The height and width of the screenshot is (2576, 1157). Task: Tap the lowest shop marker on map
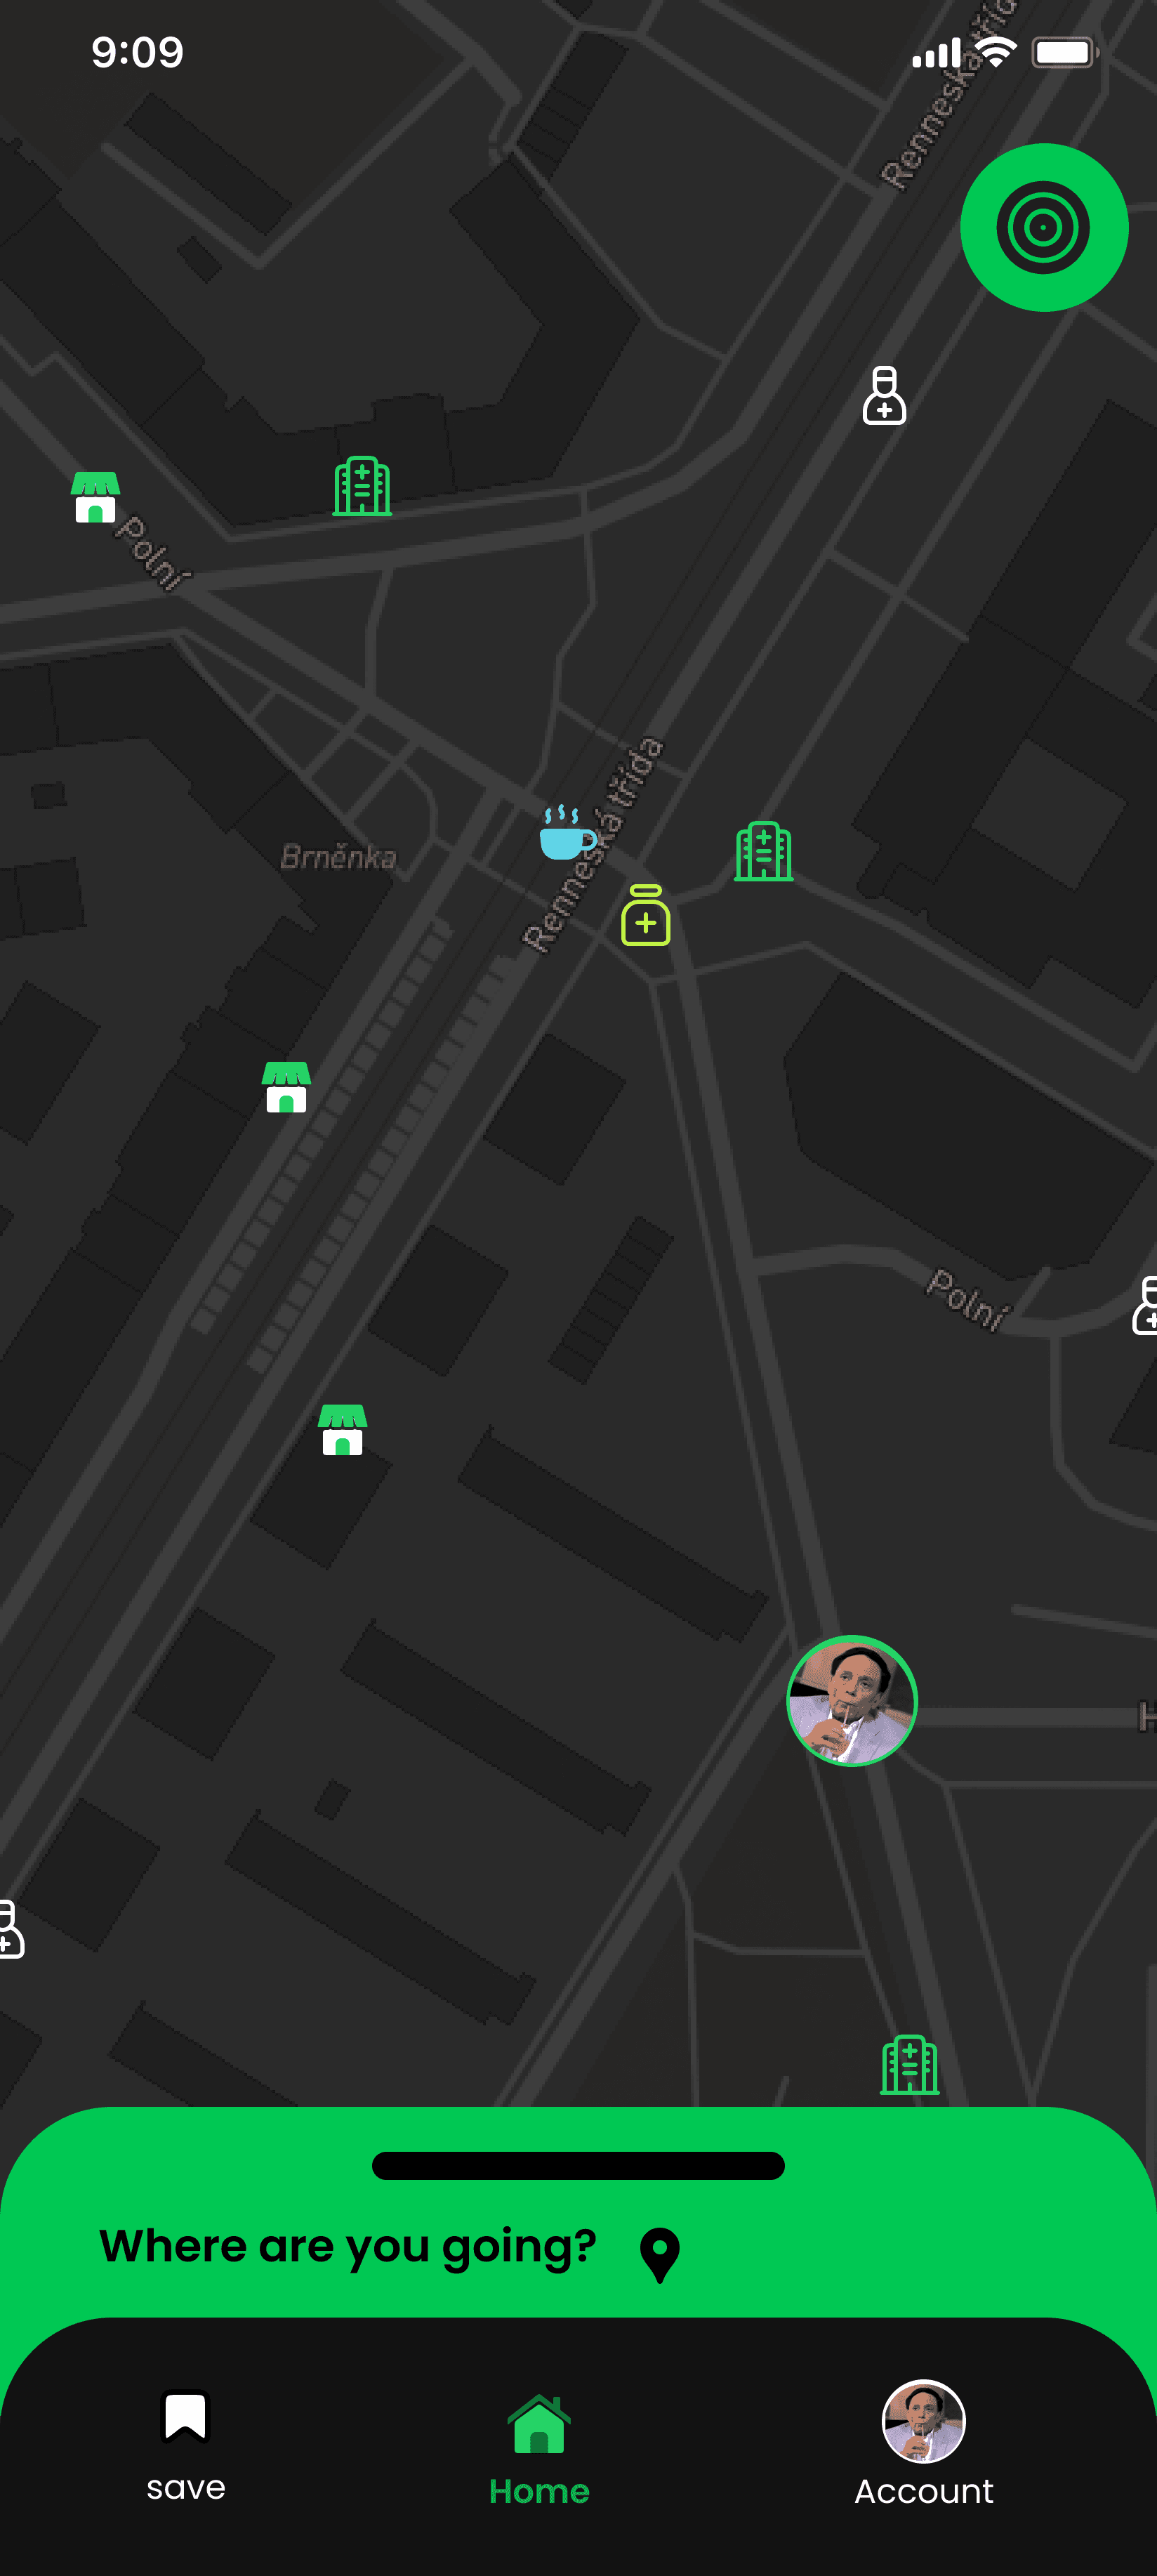(343, 1430)
